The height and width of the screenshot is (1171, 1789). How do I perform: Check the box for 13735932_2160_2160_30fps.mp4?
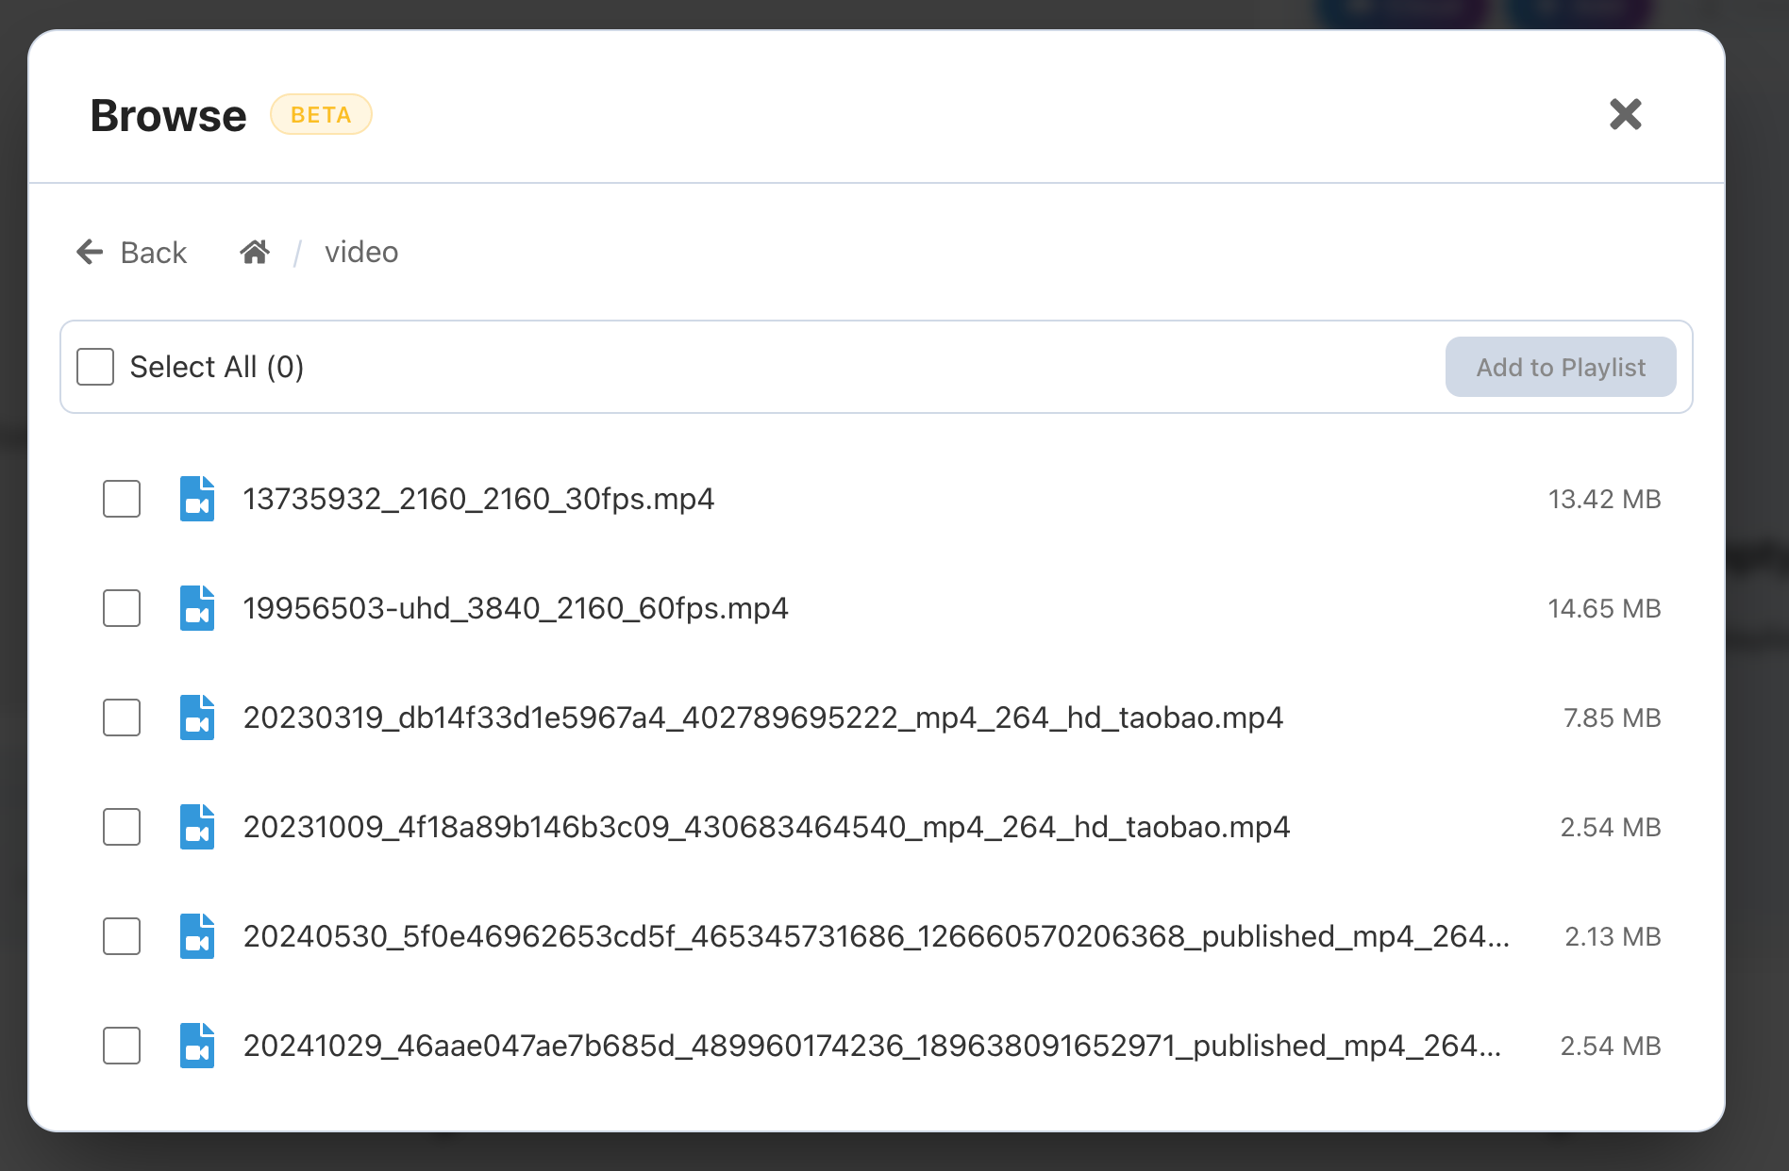(121, 499)
